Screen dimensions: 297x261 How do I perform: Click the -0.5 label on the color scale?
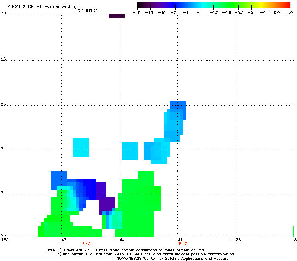tap(239, 13)
